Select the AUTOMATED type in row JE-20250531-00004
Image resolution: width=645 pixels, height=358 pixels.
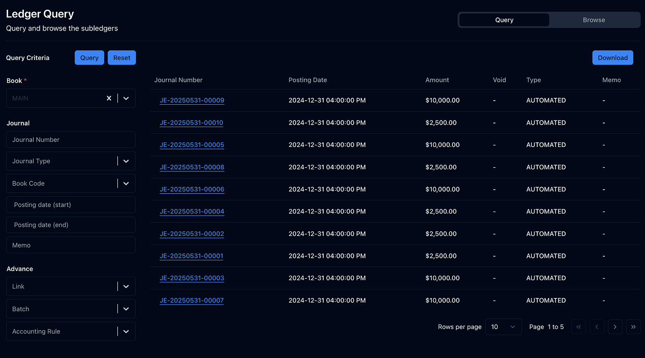546,211
